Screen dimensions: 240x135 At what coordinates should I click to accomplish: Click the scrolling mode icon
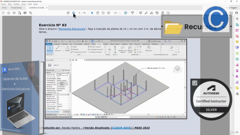pyautogui.click(x=132, y=13)
